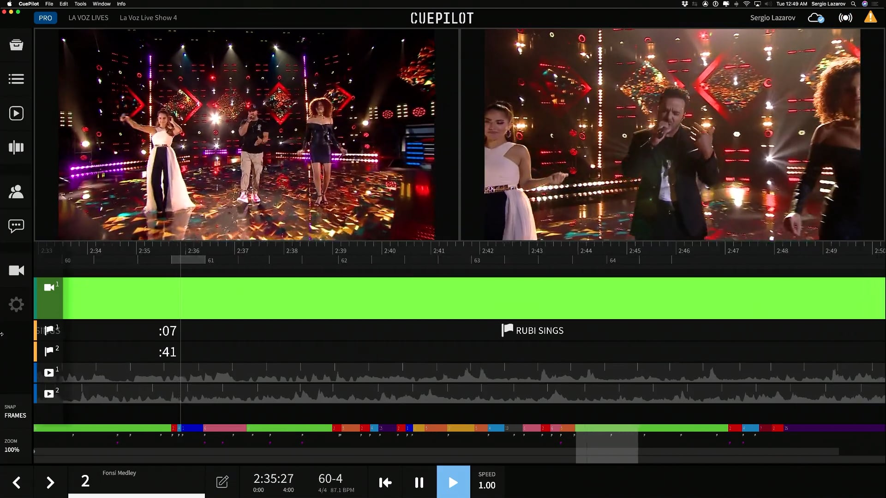Open the cue list sidebar icon
The image size is (886, 498).
click(x=16, y=79)
